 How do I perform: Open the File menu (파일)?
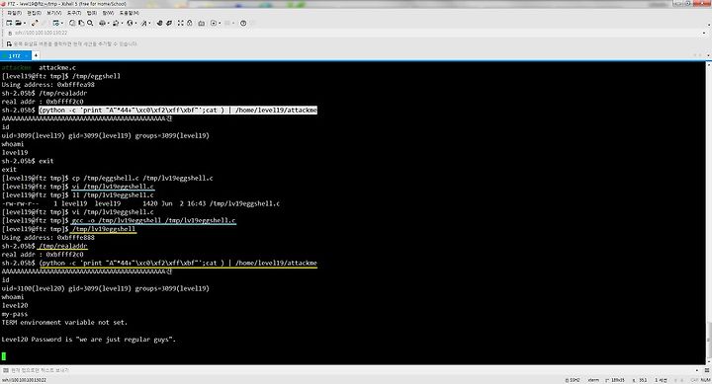click(x=15, y=13)
